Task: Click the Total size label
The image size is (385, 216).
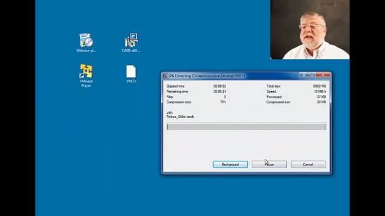Action: point(274,86)
